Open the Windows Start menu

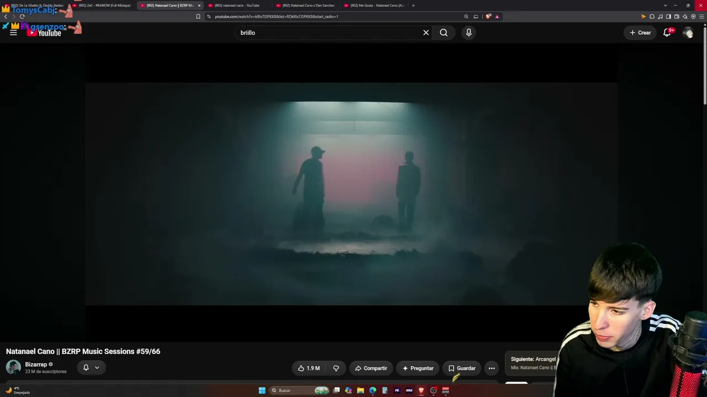[x=262, y=390]
